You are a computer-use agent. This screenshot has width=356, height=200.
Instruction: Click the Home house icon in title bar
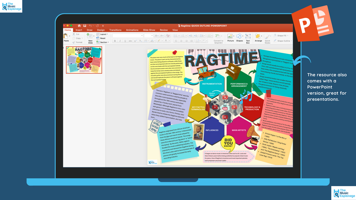(x=79, y=26)
